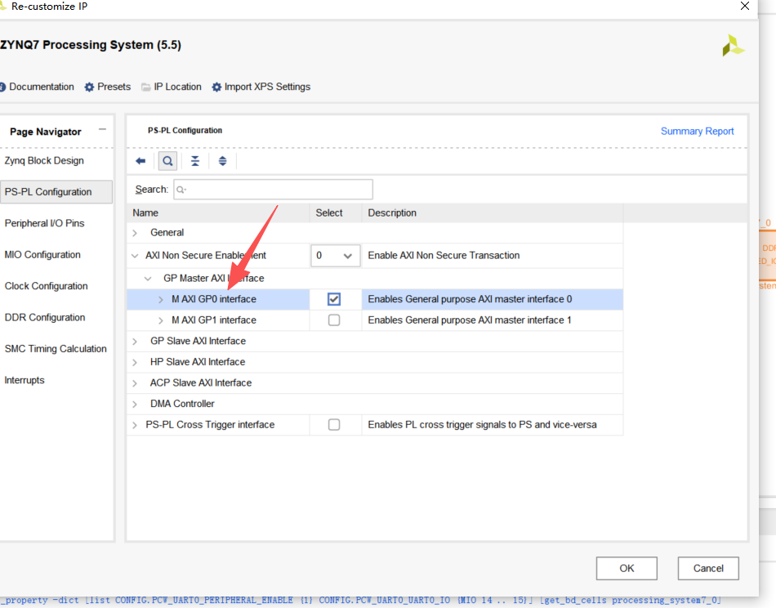Expand M AXI GP0 interface node

[160, 300]
